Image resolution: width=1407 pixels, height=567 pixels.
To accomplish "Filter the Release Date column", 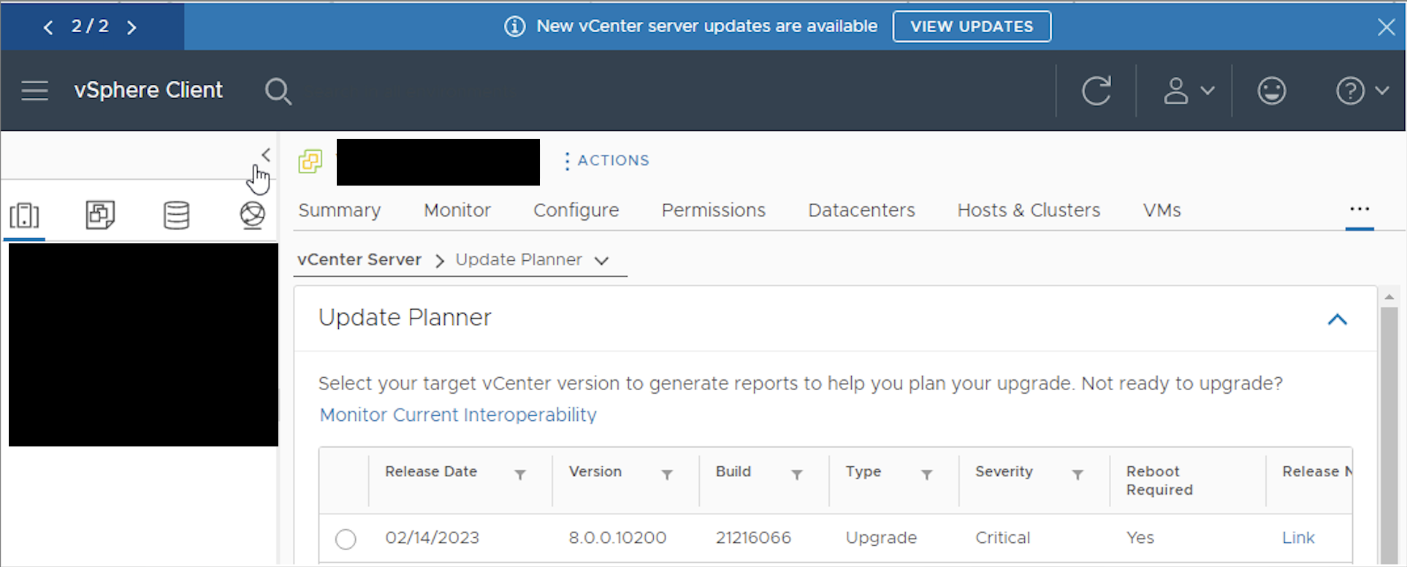I will coord(520,475).
